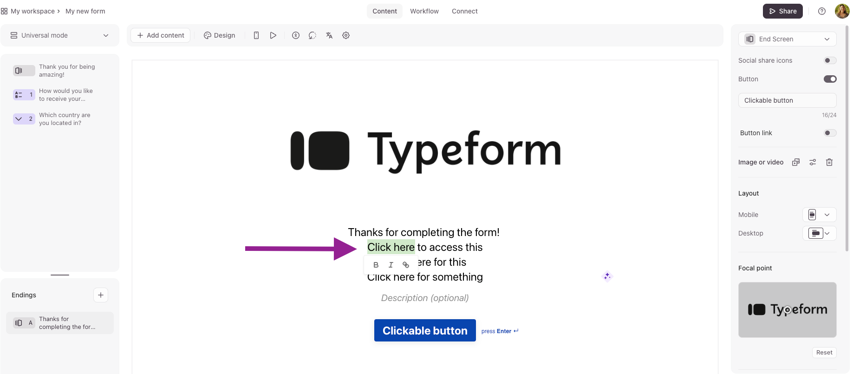Viewport: 853px width, 374px height.
Task: Open the Desktop layout dropdown
Action: coord(820,233)
